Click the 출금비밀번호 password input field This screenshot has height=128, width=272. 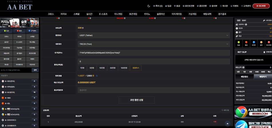154,90
